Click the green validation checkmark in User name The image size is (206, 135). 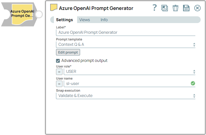pyautogui.click(x=193, y=83)
